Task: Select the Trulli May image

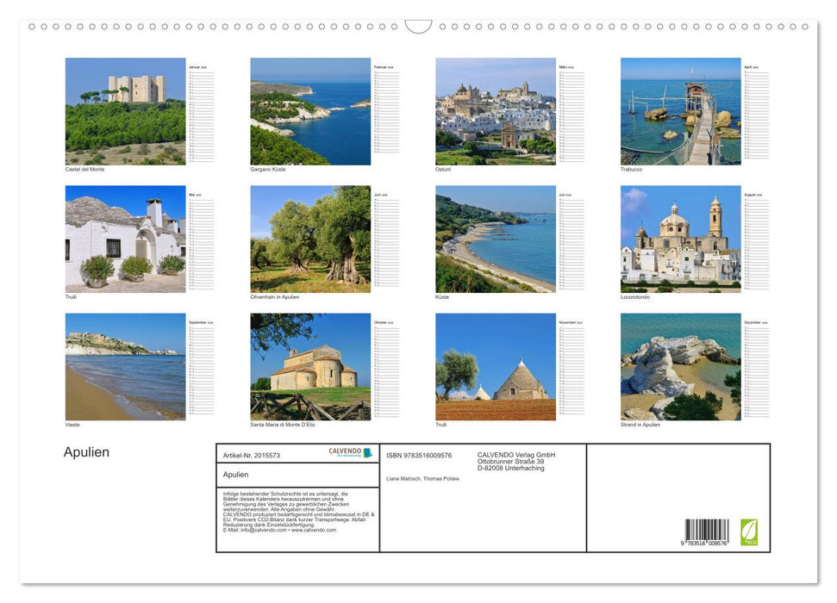Action: pos(125,239)
